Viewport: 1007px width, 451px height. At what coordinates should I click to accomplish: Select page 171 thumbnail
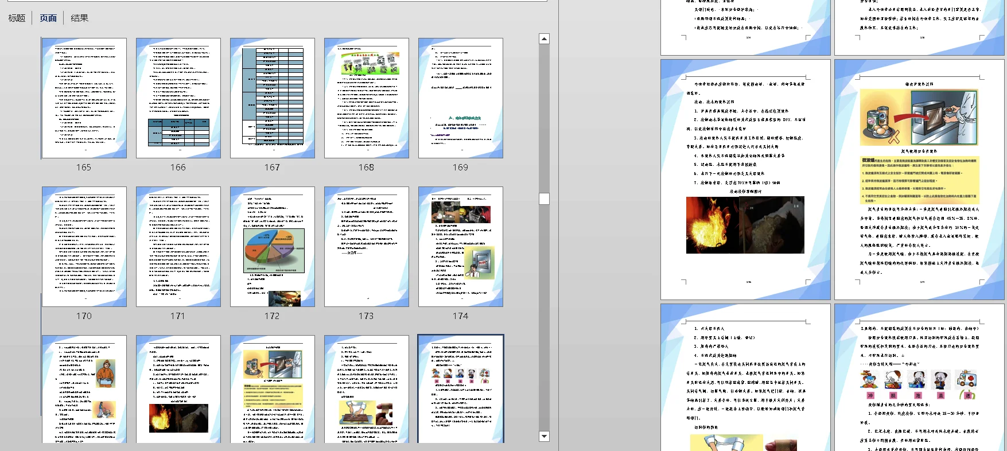pyautogui.click(x=178, y=247)
